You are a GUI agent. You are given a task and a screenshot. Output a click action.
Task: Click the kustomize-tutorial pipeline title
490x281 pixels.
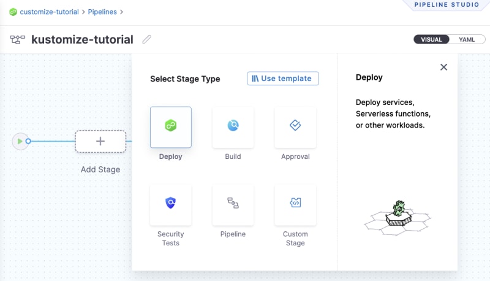(82, 39)
